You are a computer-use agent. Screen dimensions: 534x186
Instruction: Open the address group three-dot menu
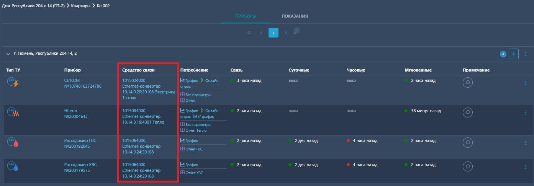pos(526,54)
